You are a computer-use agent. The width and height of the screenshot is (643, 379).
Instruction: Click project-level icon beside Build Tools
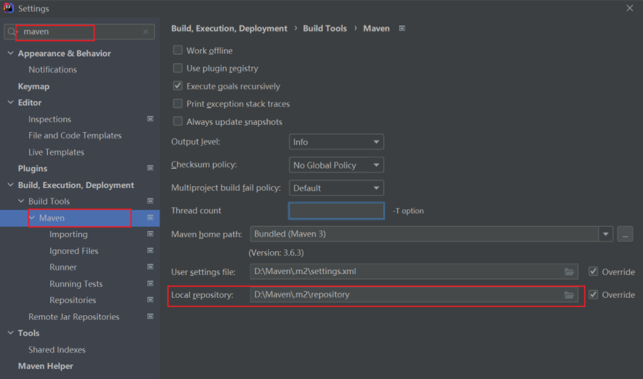tap(150, 201)
